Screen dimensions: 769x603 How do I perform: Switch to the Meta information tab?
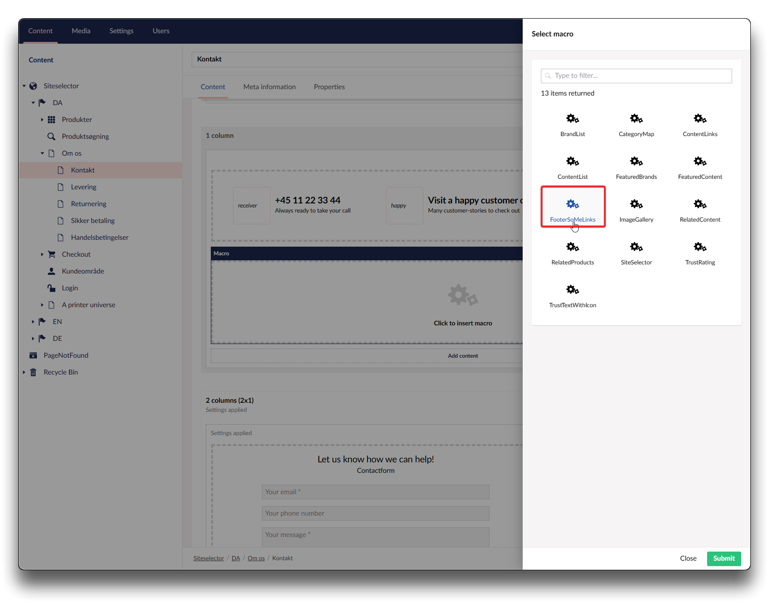(269, 87)
